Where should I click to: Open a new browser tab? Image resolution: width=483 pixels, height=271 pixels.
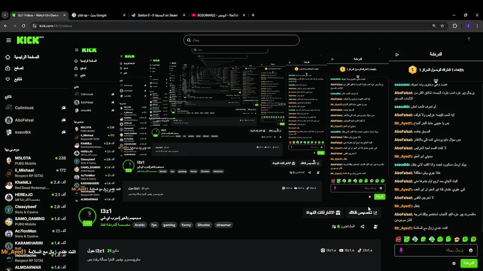[x=253, y=15]
